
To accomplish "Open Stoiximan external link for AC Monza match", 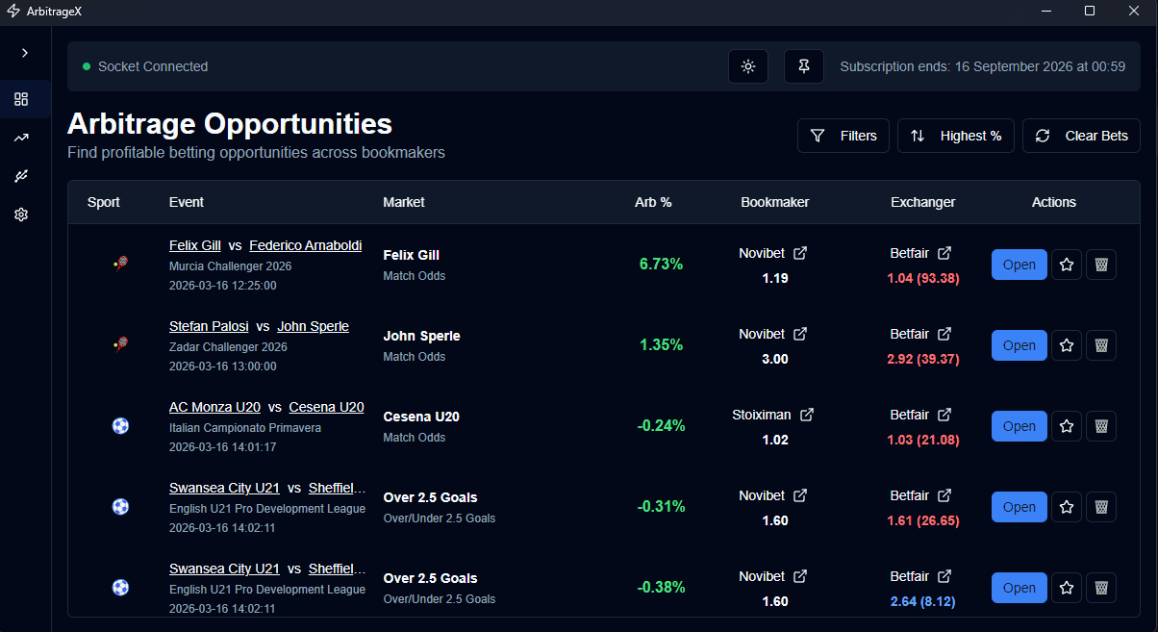I will pos(807,414).
